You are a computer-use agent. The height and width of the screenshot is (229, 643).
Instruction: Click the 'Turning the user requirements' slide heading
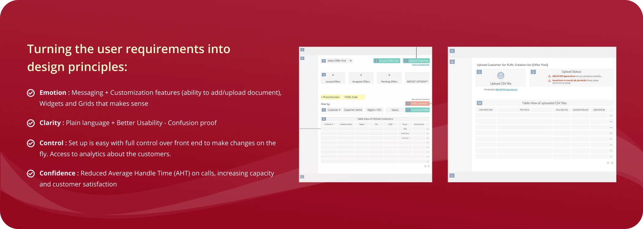tap(129, 58)
